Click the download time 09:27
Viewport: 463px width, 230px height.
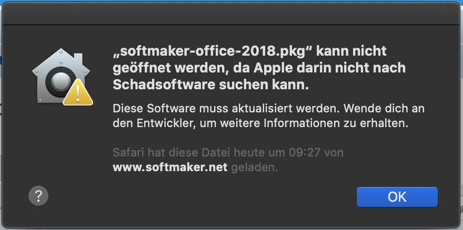(x=304, y=152)
